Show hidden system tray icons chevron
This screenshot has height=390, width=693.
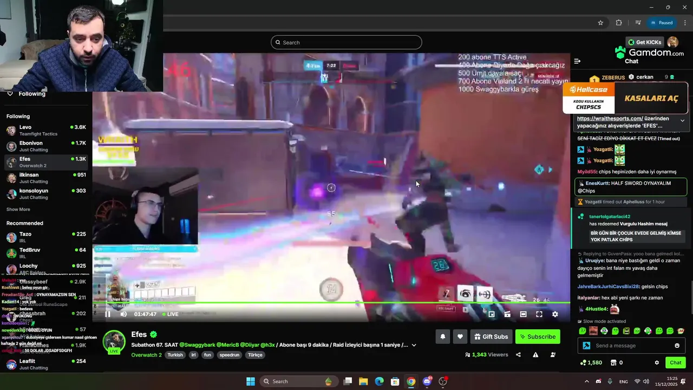(x=587, y=381)
